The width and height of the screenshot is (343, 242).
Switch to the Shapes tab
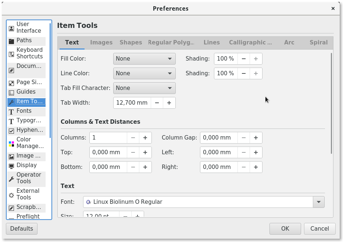[x=131, y=43]
